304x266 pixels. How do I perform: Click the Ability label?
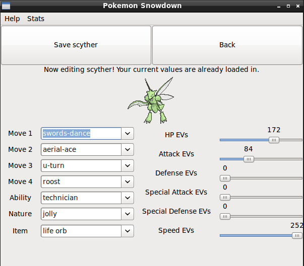point(20,198)
